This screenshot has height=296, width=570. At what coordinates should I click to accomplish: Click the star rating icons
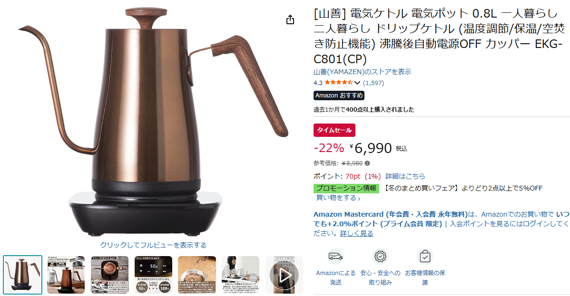(338, 83)
